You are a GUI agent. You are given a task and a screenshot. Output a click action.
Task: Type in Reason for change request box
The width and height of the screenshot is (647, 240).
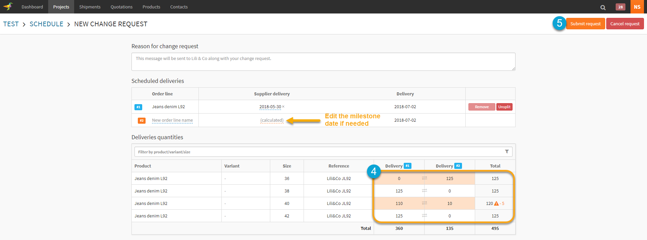pyautogui.click(x=323, y=62)
